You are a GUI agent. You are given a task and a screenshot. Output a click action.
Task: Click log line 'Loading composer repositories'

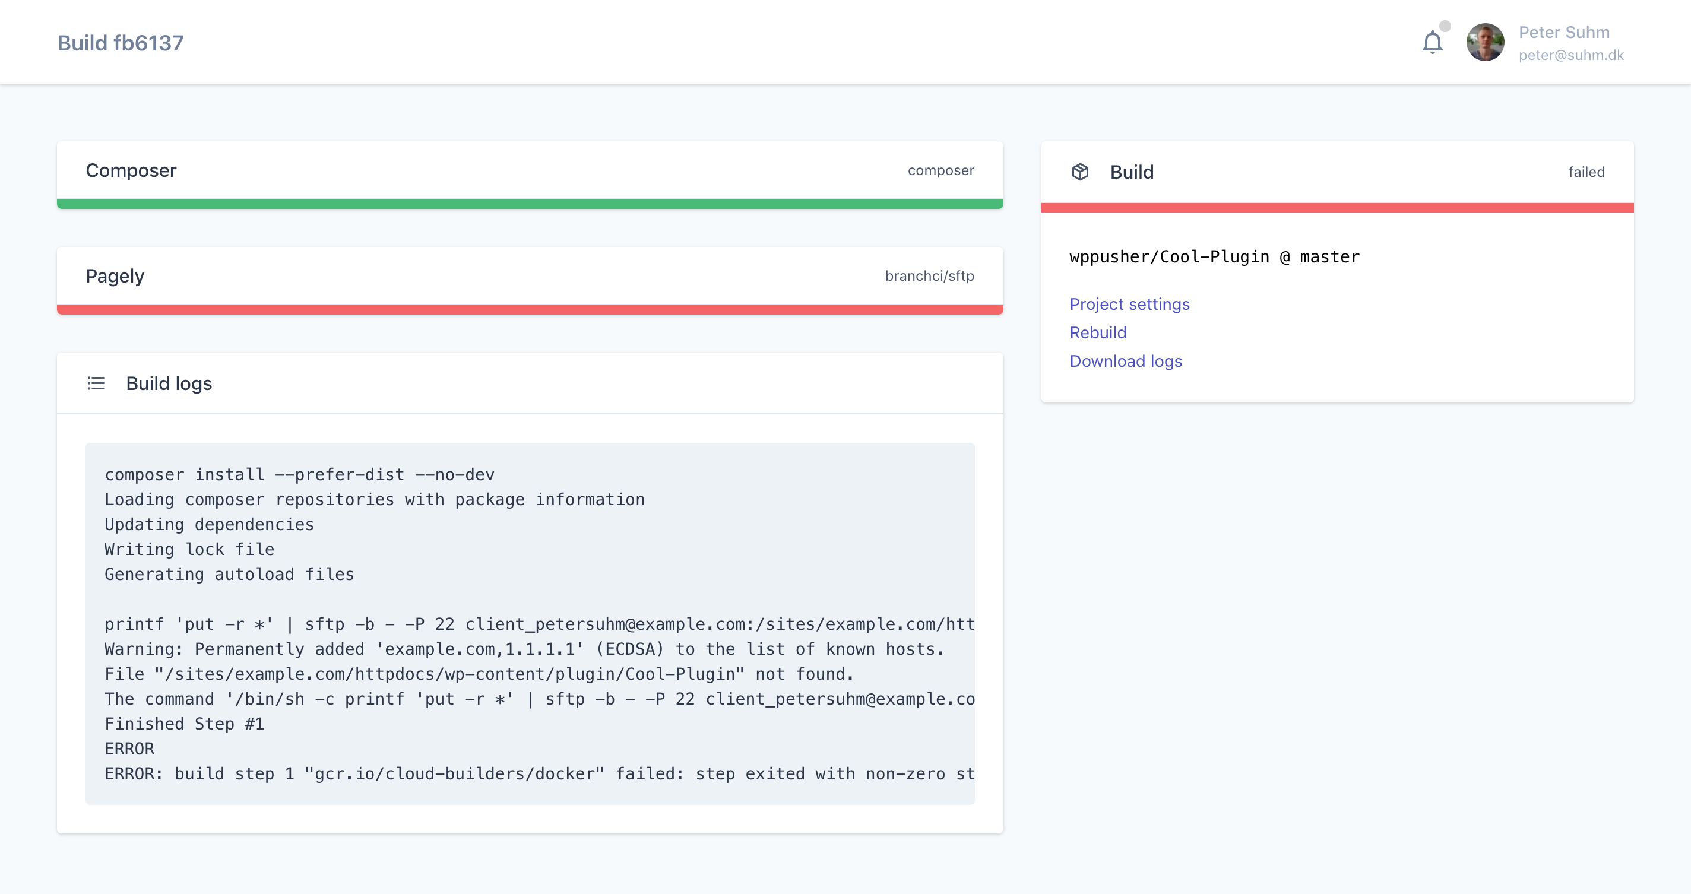point(374,499)
